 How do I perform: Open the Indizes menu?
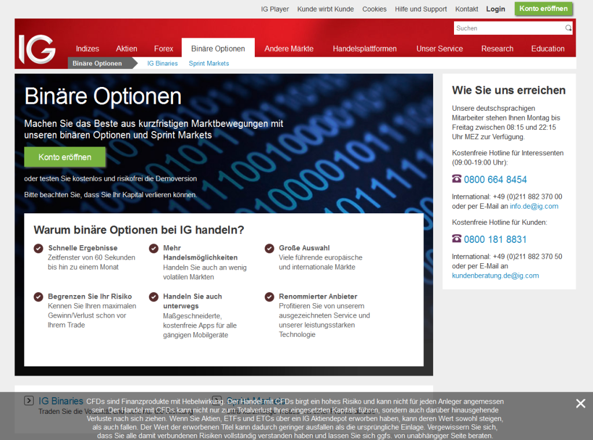pyautogui.click(x=87, y=49)
